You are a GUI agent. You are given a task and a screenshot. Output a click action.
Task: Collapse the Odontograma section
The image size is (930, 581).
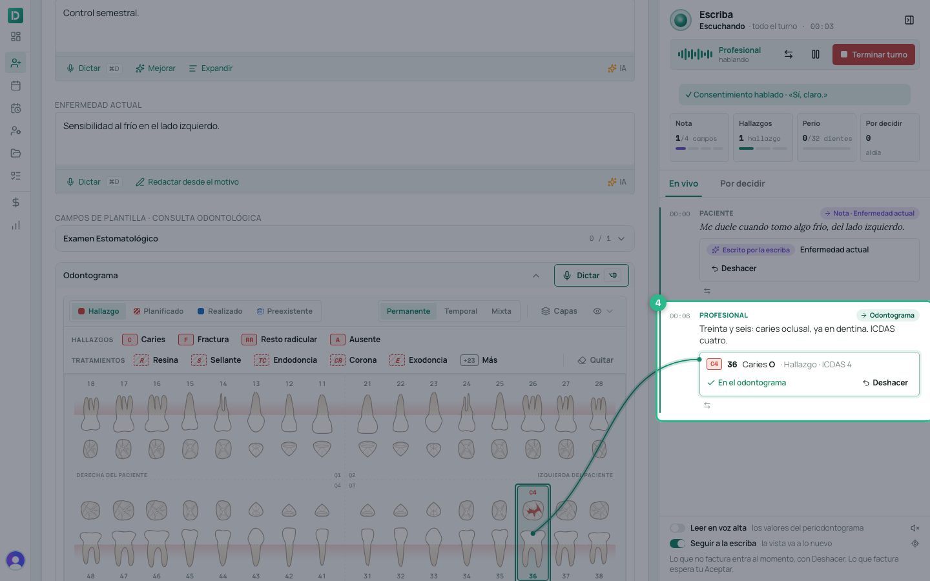(x=536, y=276)
